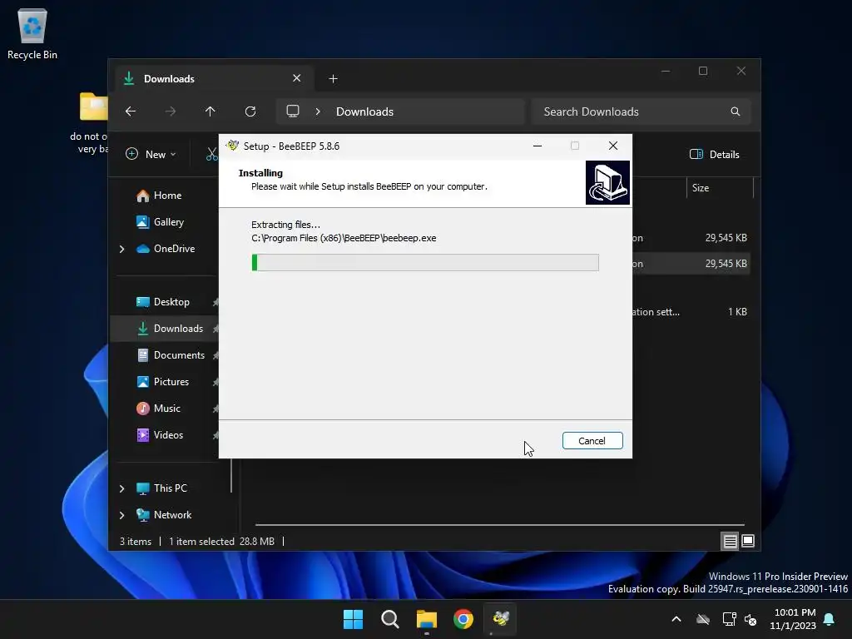Switch to large thumbnails view
The image size is (852, 639).
click(x=748, y=541)
